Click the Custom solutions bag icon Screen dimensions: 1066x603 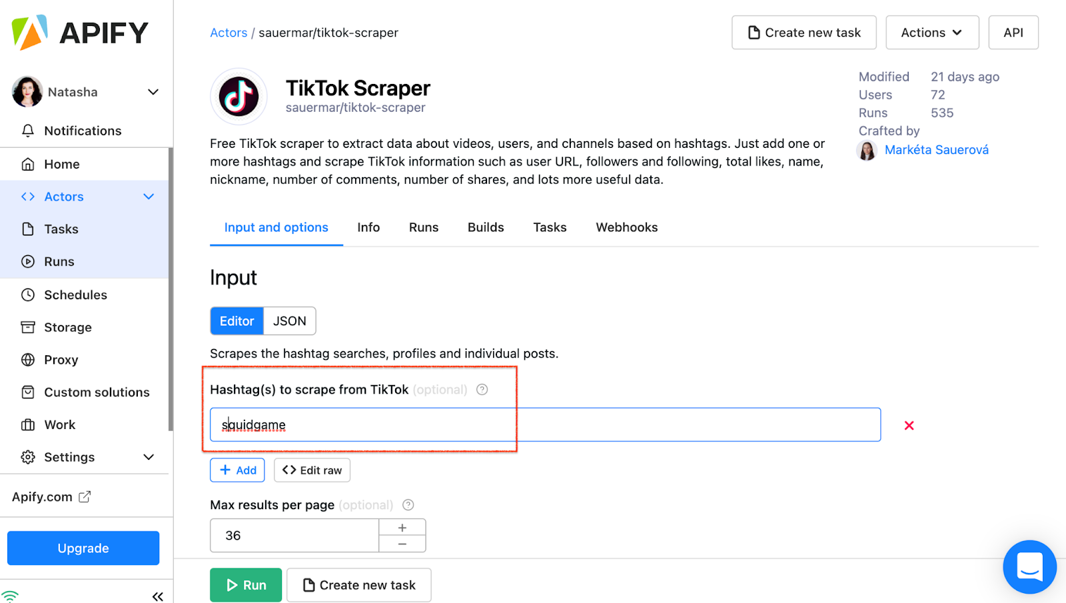[x=28, y=392]
